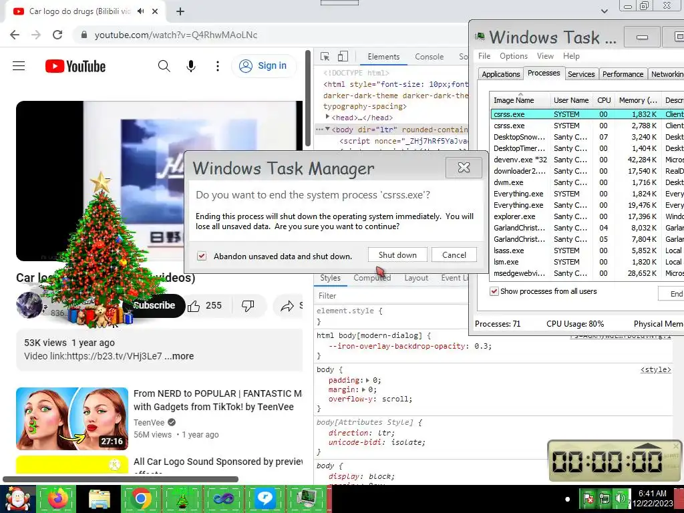Open Task Manager File menu
684x513 pixels.
[484, 56]
